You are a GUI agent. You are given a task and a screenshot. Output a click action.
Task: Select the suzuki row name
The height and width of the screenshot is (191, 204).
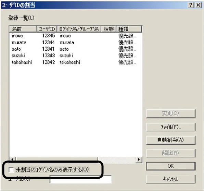point(18,56)
